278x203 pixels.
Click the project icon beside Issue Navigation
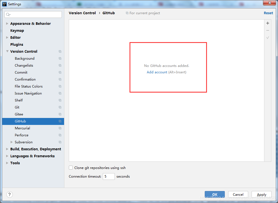click(x=60, y=93)
